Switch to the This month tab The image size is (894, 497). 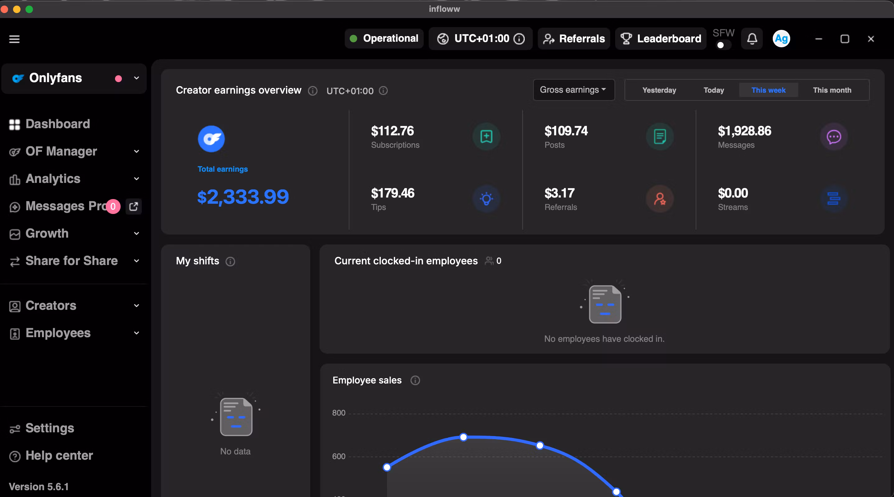pyautogui.click(x=832, y=90)
